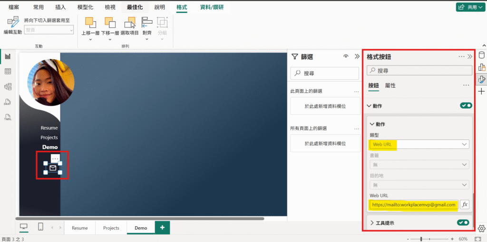
Task: Click the fx conditional formatting button
Action: click(465, 205)
